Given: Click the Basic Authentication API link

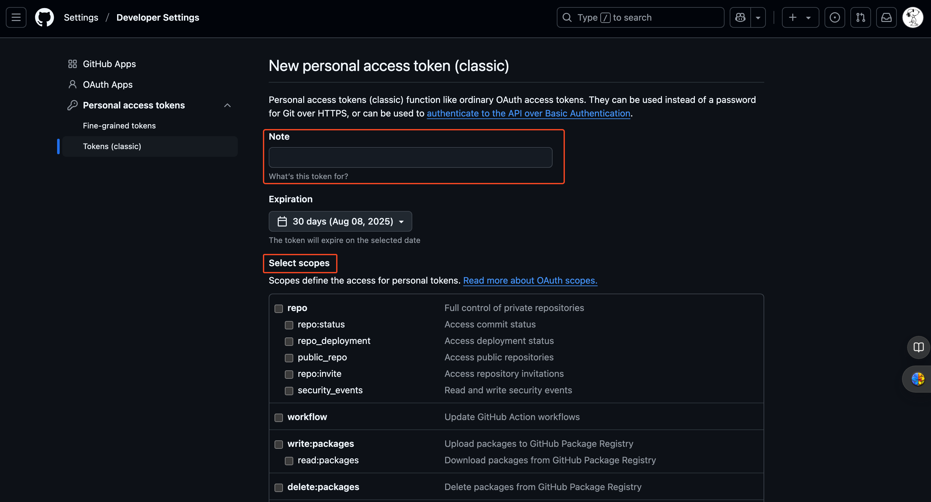Looking at the screenshot, I should click(528, 114).
